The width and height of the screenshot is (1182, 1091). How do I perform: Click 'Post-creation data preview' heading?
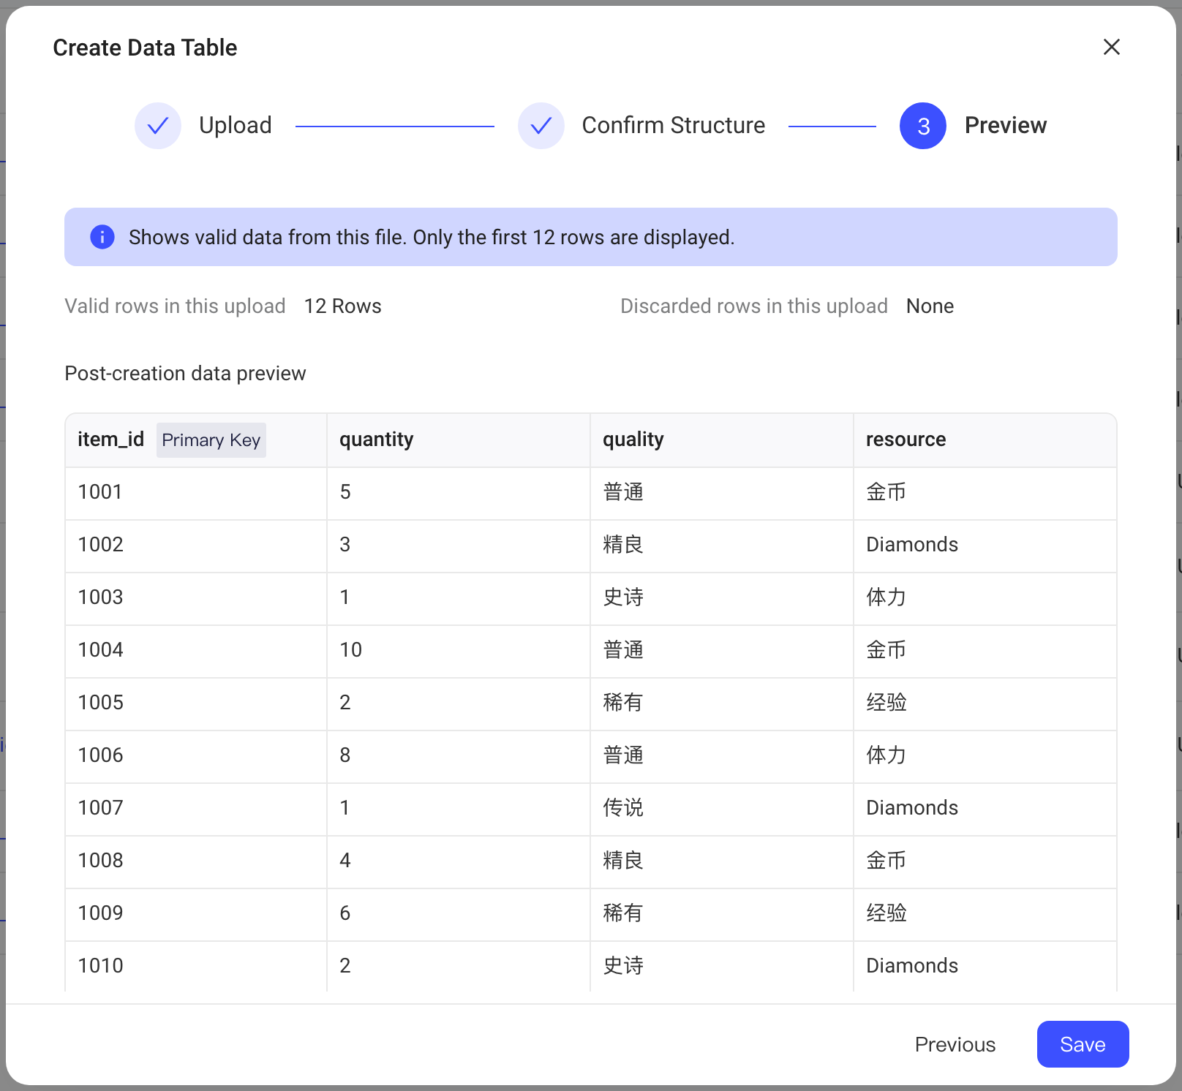click(185, 374)
